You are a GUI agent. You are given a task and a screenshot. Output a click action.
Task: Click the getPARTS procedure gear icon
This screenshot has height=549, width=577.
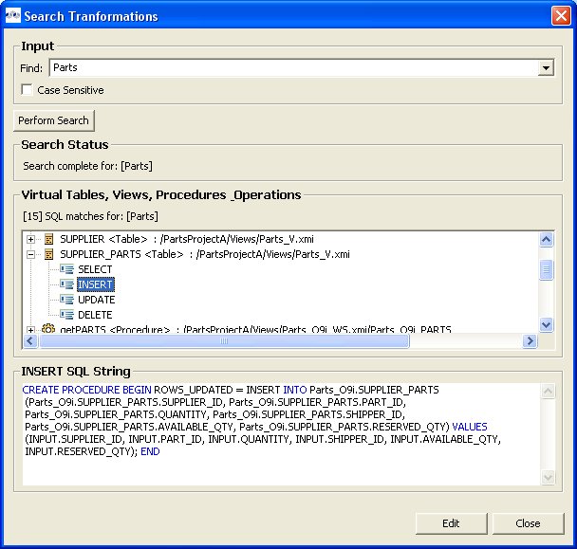tap(48, 330)
